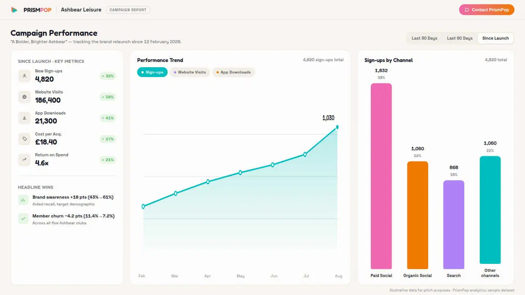Image resolution: width=525 pixels, height=295 pixels.
Task: Switch to the Last 90 Days range
Action: (460, 38)
